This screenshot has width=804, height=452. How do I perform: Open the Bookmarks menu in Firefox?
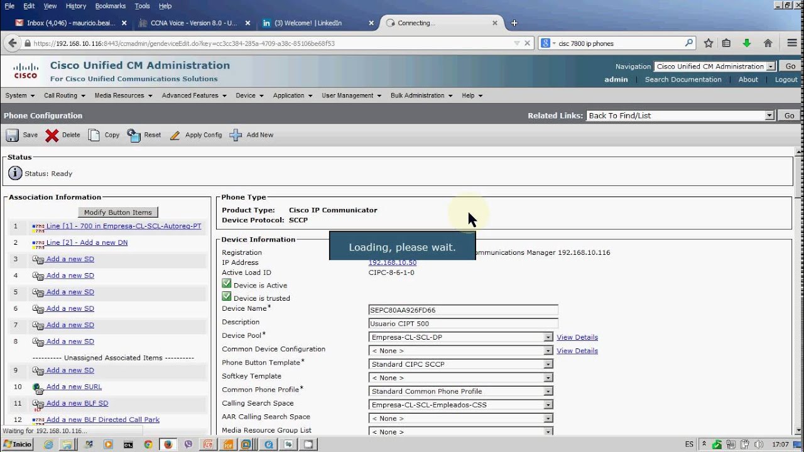(110, 6)
